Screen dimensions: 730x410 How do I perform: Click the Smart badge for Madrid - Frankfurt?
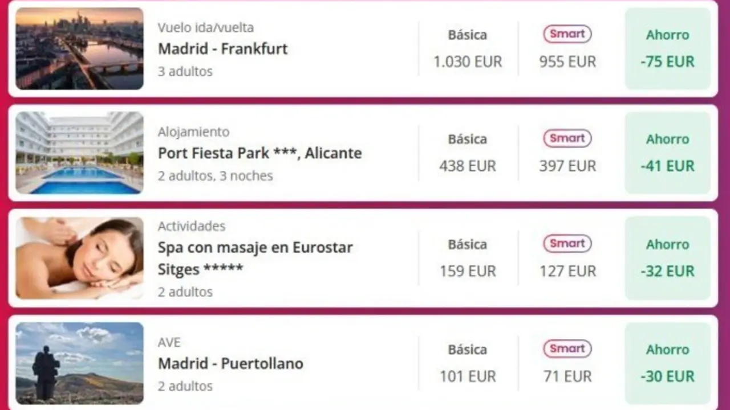[x=567, y=34]
